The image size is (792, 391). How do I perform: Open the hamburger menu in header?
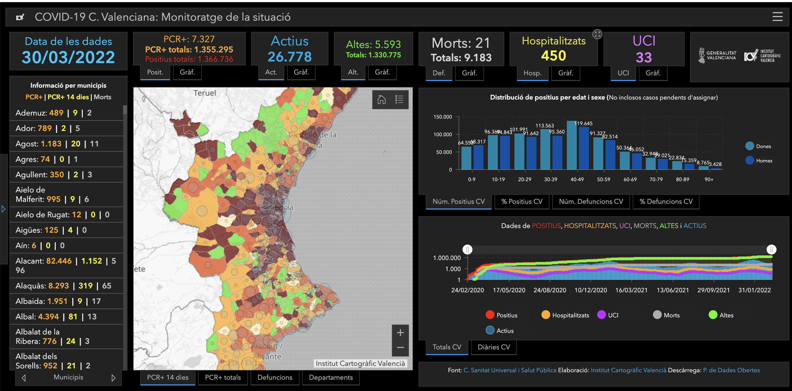tap(777, 17)
